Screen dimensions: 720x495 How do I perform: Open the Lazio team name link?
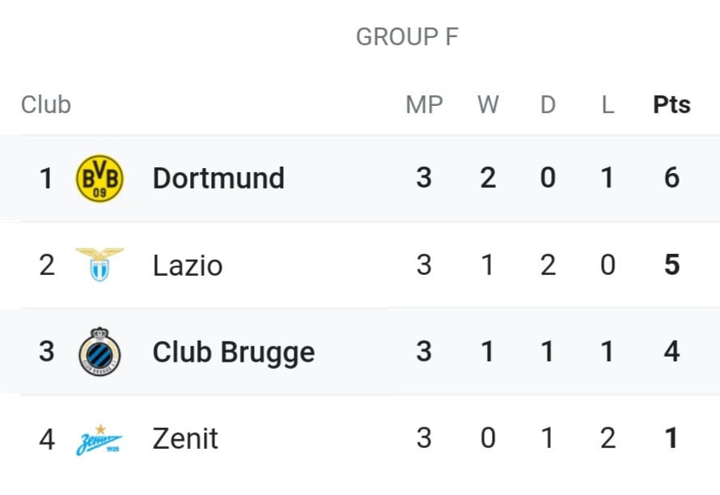(188, 265)
